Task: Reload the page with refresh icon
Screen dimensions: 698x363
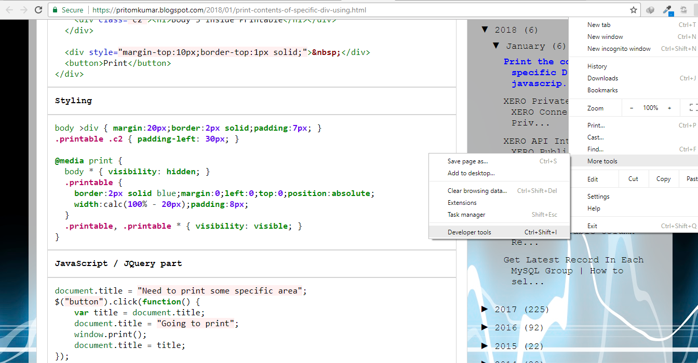Action: (38, 10)
